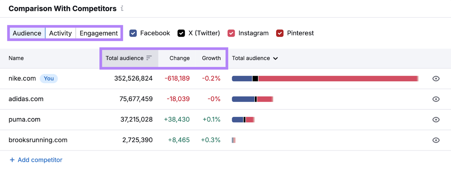Toggle the Instagram checkbox
451x172 pixels.
pyautogui.click(x=231, y=33)
